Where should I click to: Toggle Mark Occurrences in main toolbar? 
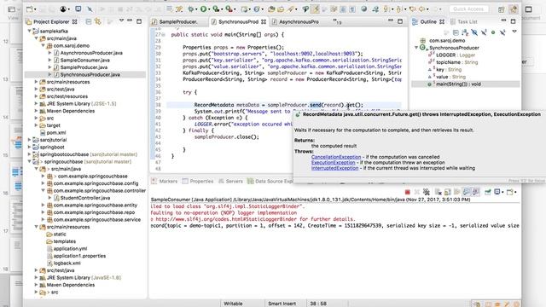tap(315, 9)
